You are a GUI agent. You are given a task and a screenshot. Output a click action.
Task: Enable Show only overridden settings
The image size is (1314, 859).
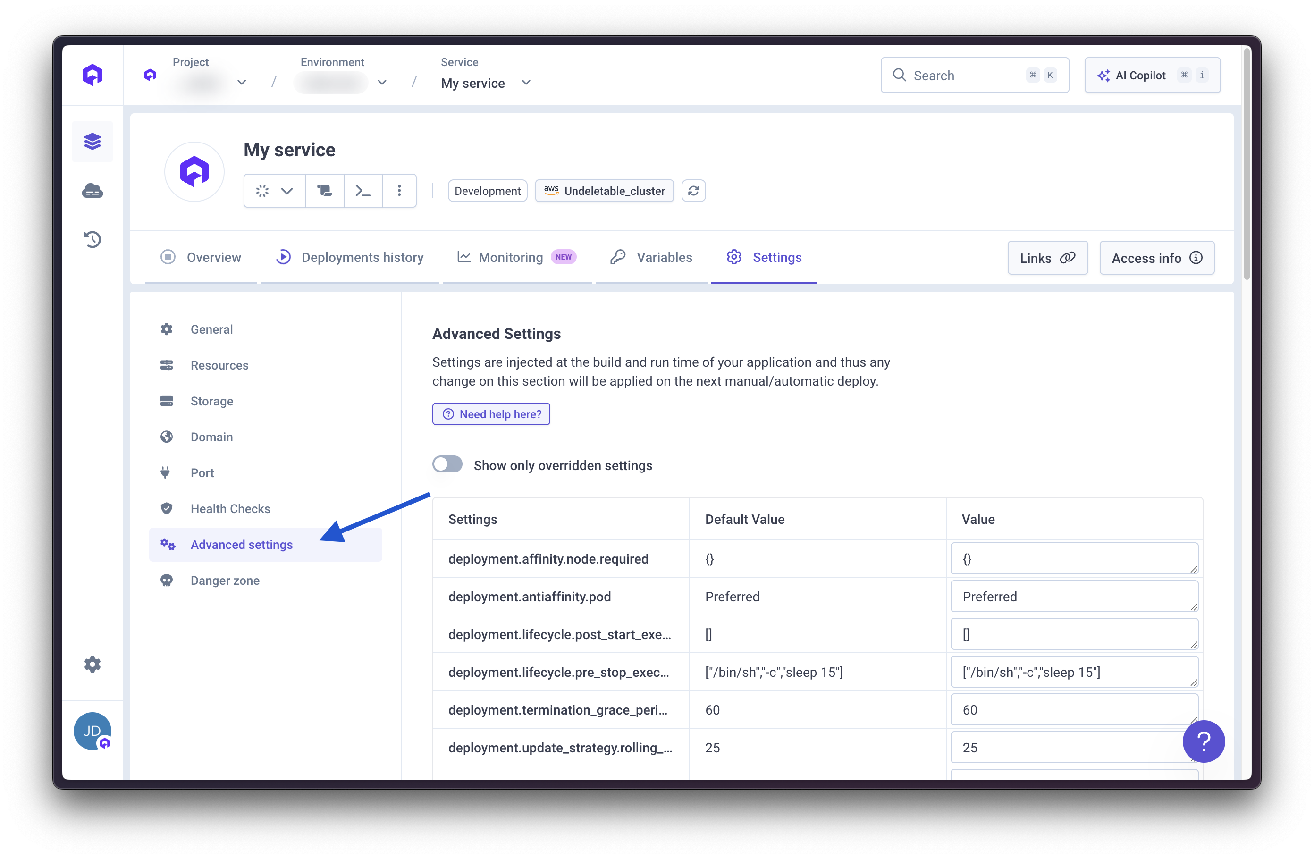pos(447,464)
